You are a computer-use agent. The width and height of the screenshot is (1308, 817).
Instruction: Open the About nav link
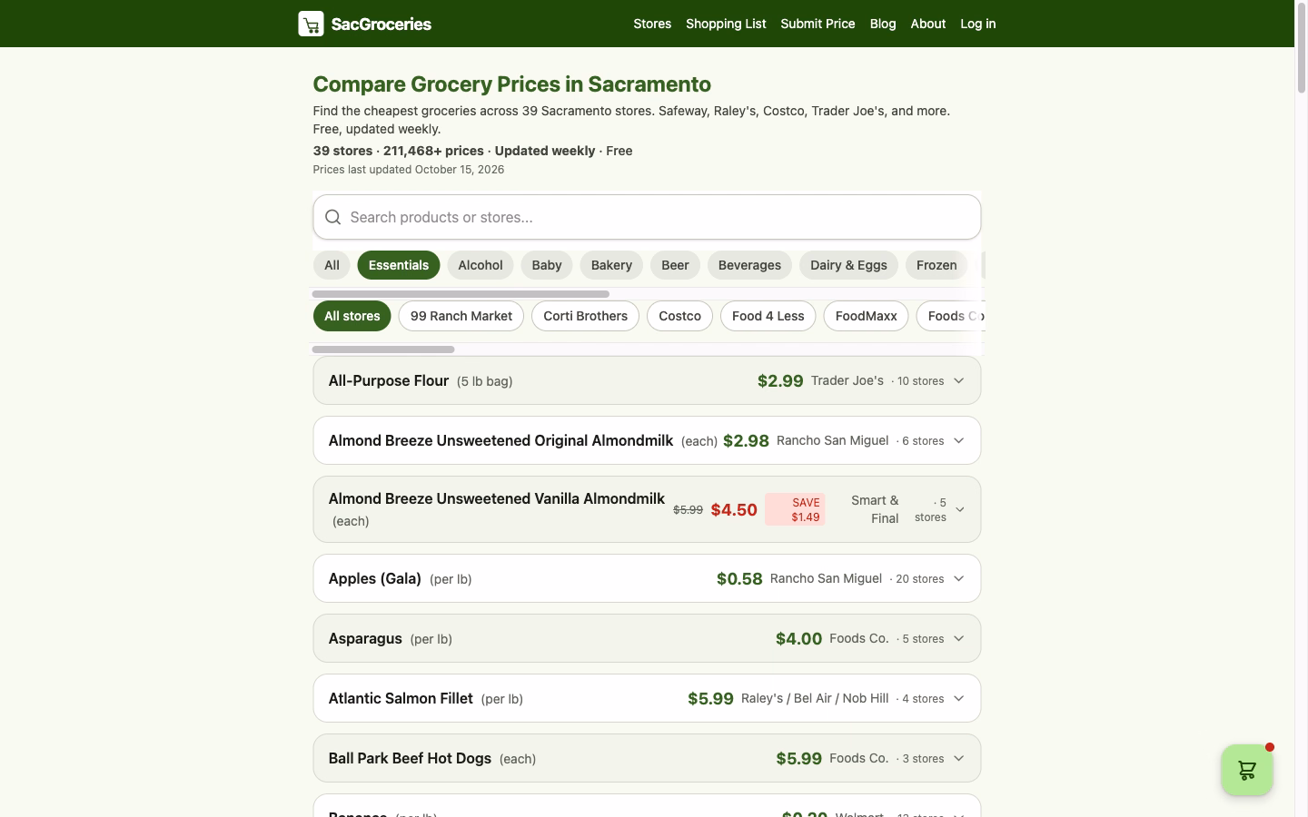tap(928, 24)
